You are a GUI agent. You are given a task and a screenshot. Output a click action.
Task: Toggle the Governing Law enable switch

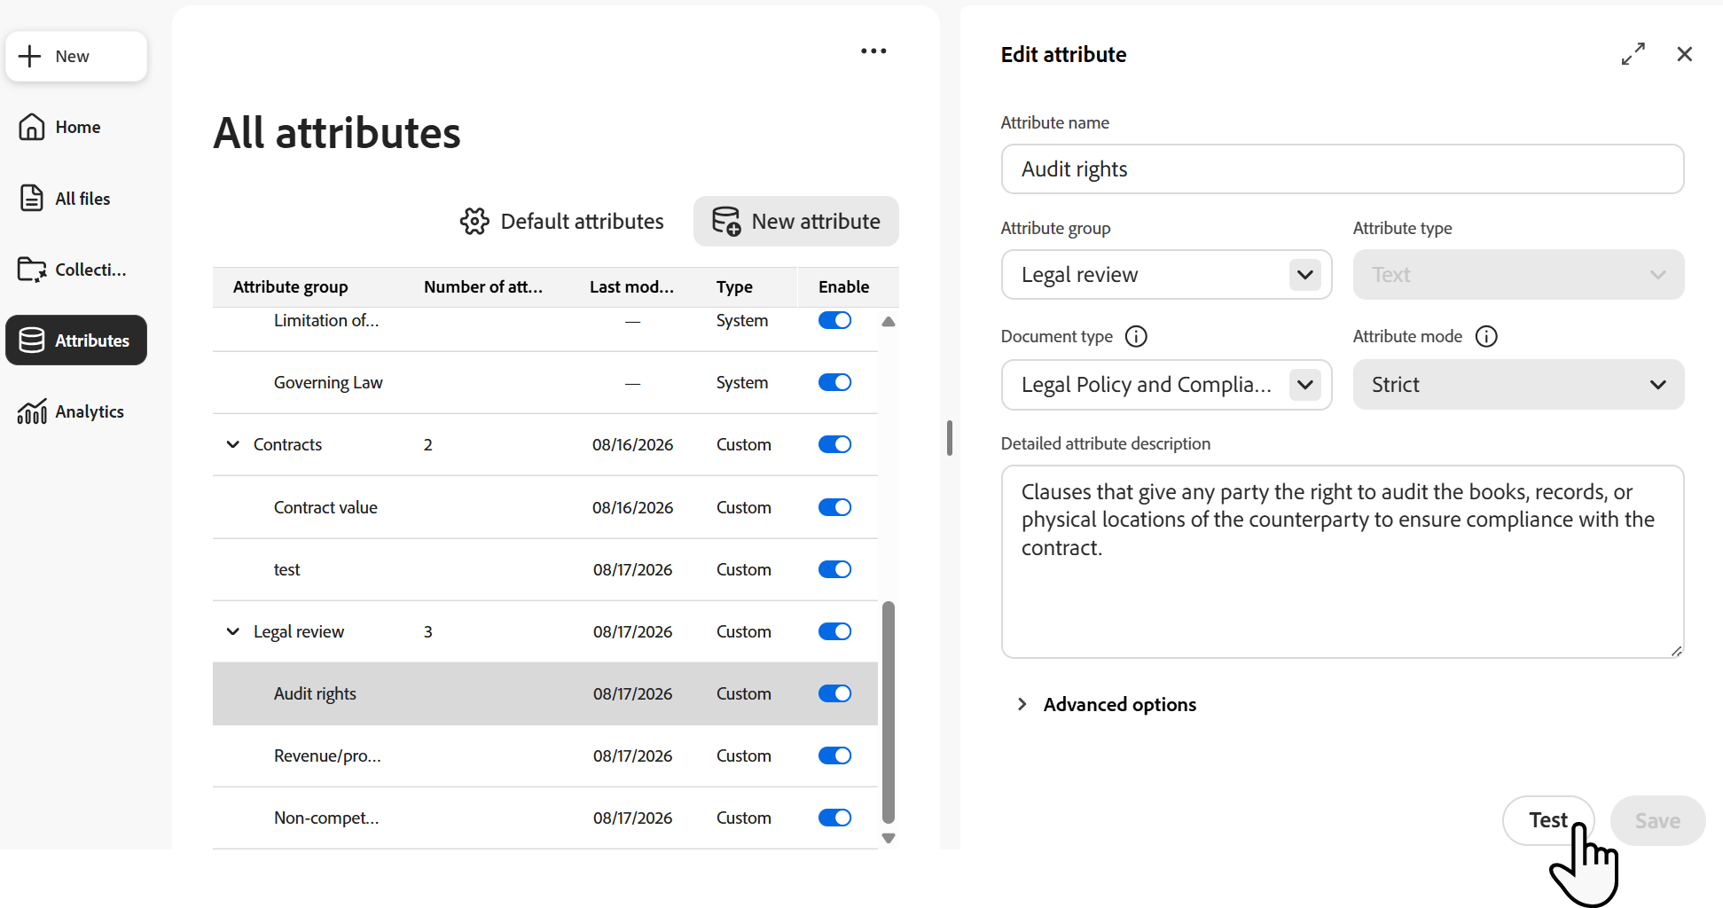[834, 382]
